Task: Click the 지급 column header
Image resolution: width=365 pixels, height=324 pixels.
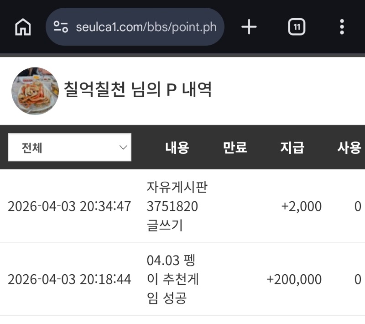Action: point(292,147)
